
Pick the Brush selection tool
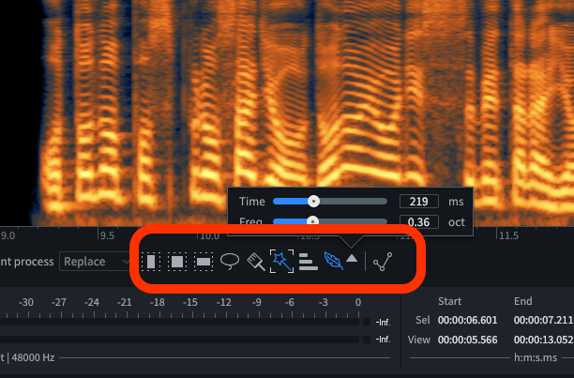[x=254, y=262]
